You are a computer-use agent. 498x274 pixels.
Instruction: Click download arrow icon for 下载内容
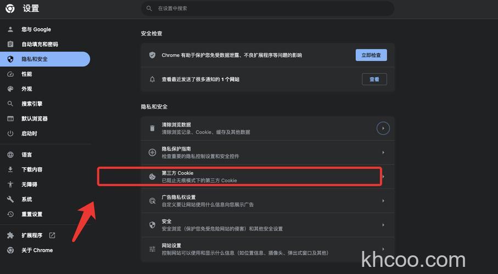pos(10,170)
